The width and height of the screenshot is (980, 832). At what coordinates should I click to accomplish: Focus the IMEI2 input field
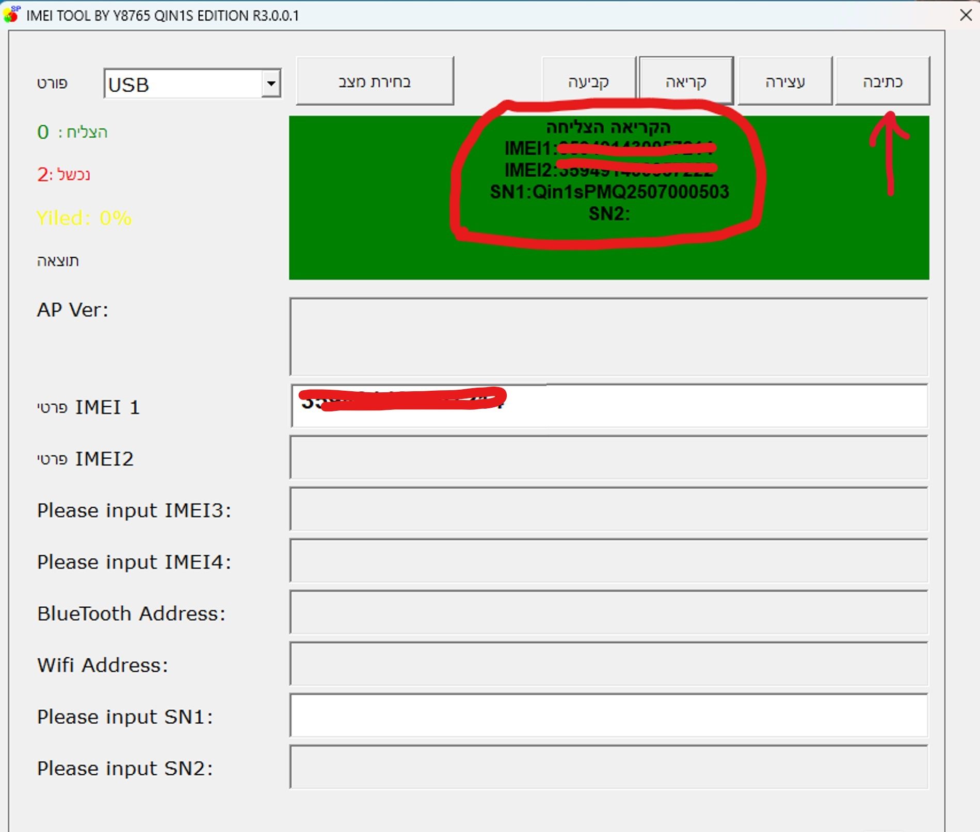pyautogui.click(x=608, y=457)
